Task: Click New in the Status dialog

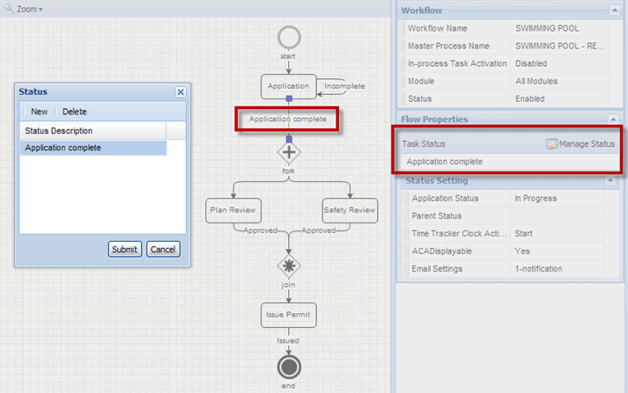Action: 39,112
